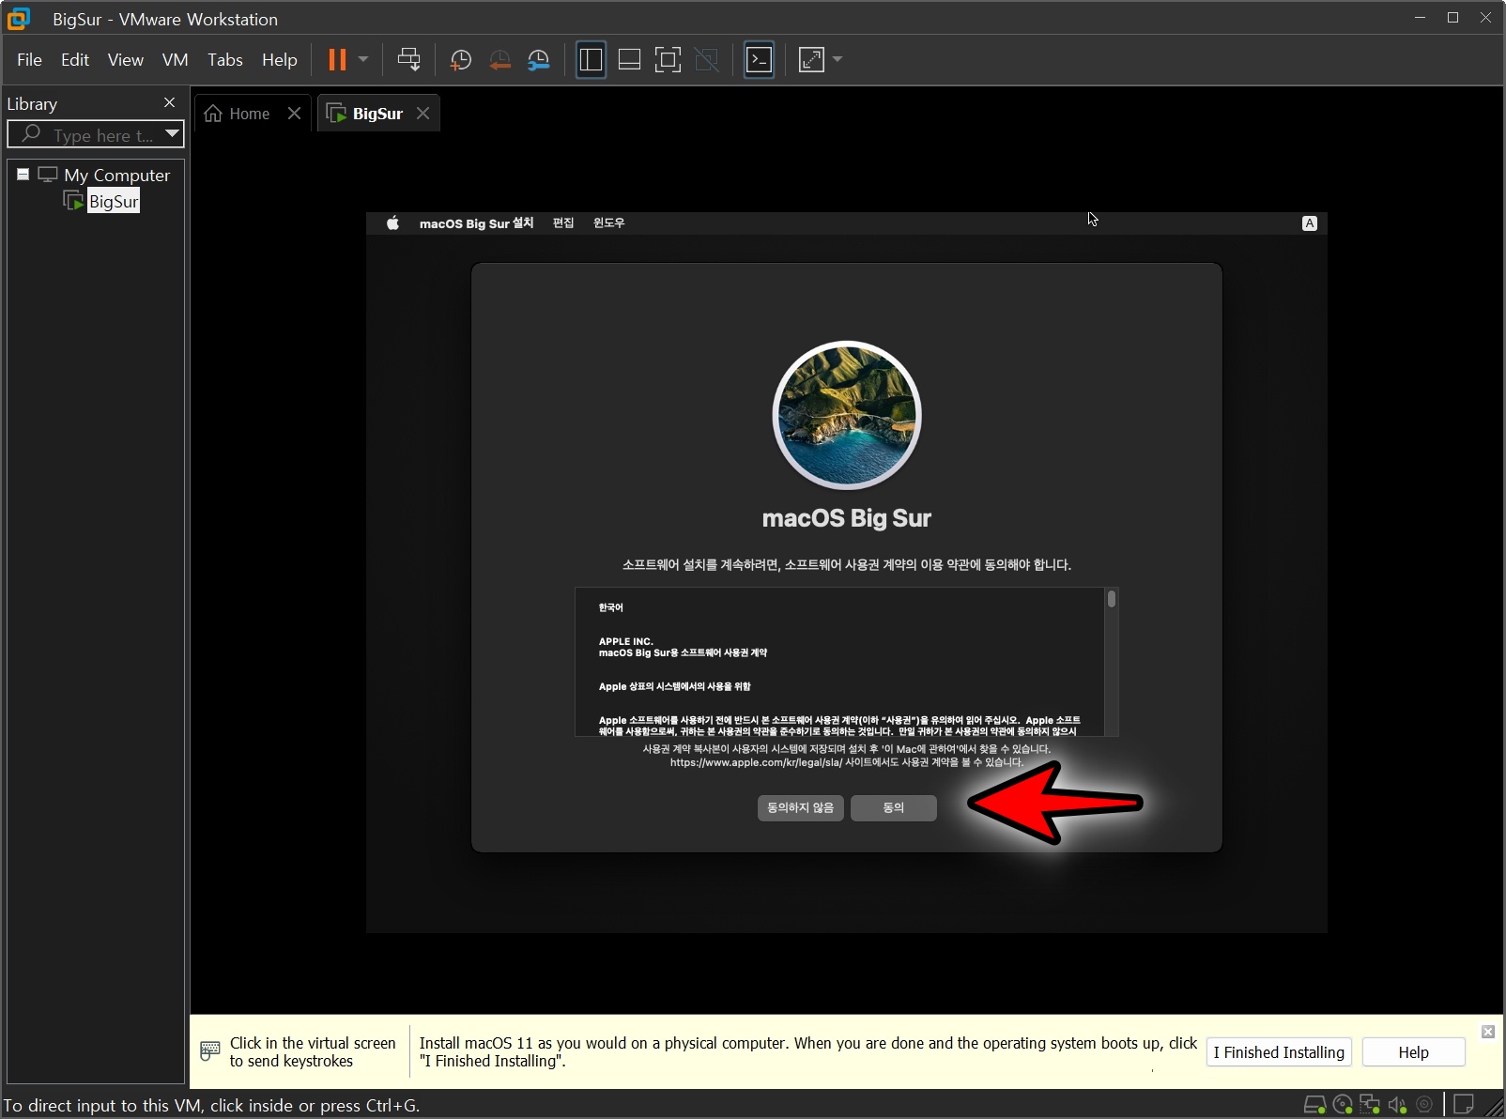Click the 한국어 heading in license text
Viewport: 1506px width, 1119px height.
coord(610,608)
